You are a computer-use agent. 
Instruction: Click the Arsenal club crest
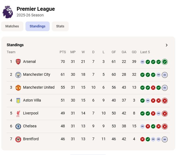pyautogui.click(x=18, y=62)
